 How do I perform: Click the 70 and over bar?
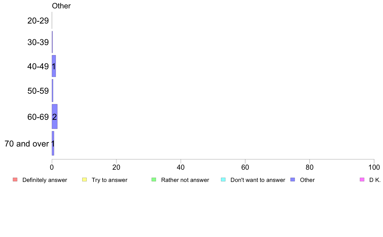pos(53,143)
